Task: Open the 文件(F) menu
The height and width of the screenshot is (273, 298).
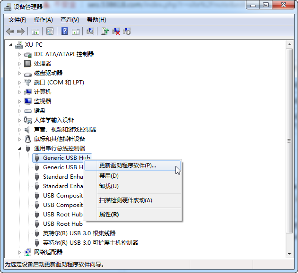Action: click(x=18, y=20)
